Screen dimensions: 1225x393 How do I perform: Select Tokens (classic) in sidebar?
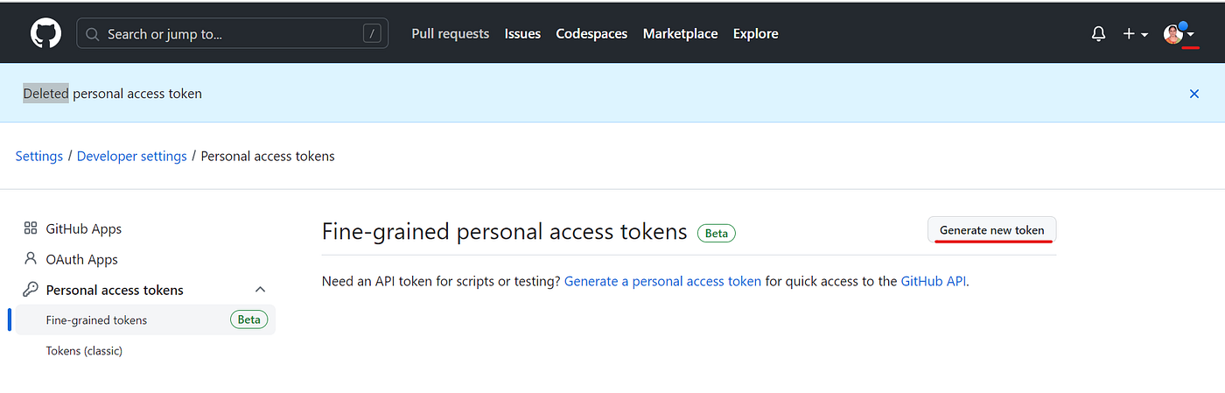pos(84,351)
